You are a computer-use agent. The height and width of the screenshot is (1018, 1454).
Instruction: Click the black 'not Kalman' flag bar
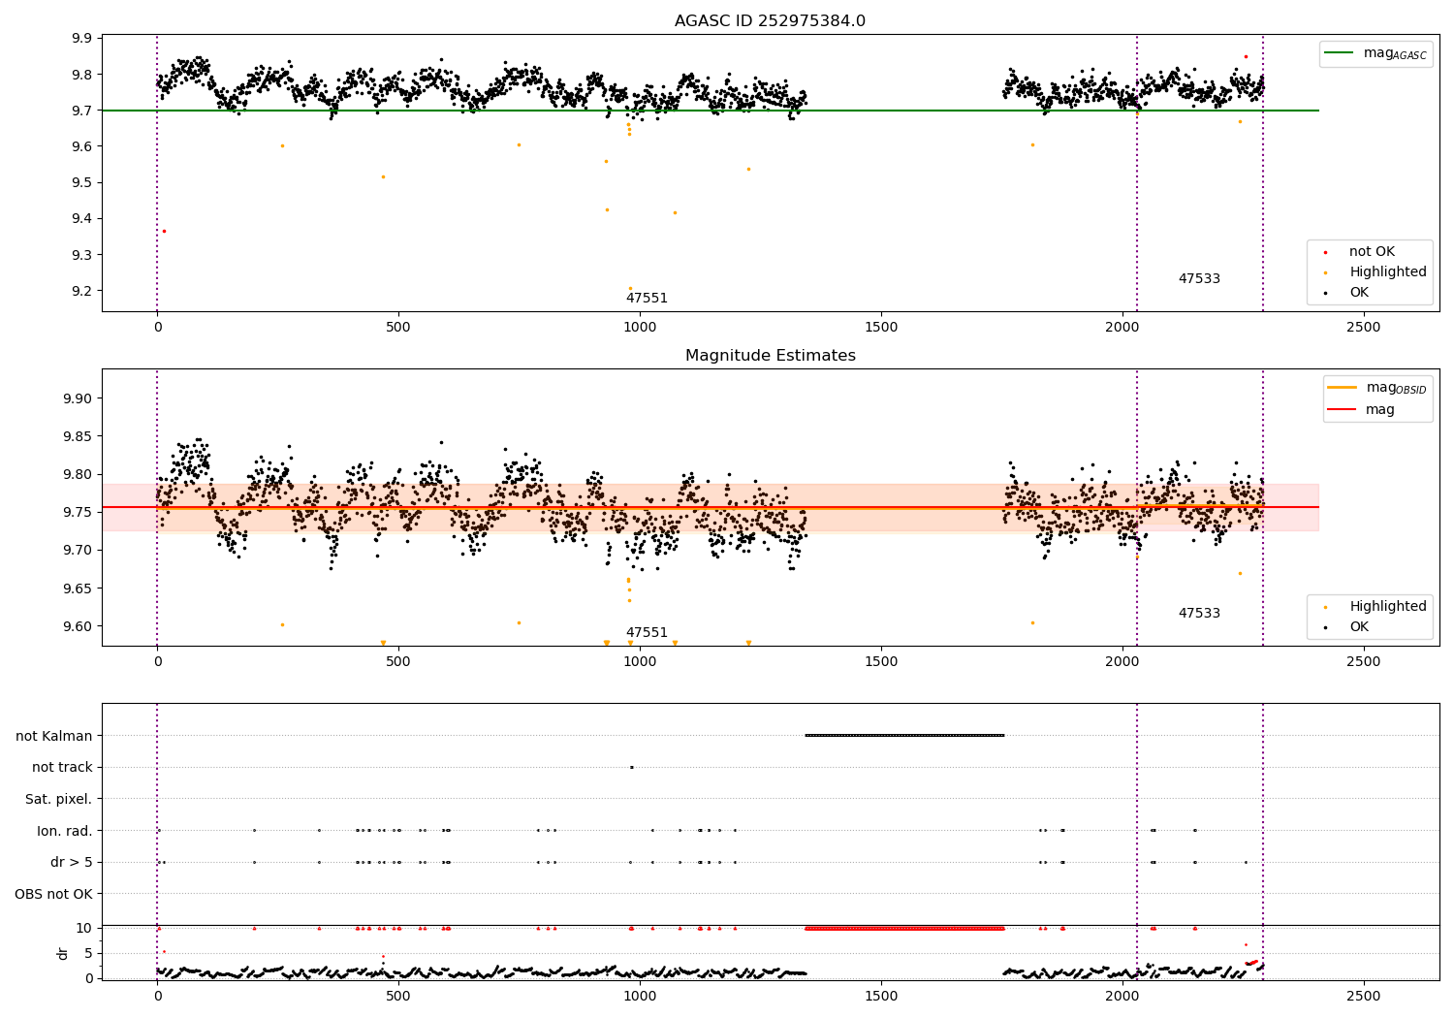tap(904, 735)
